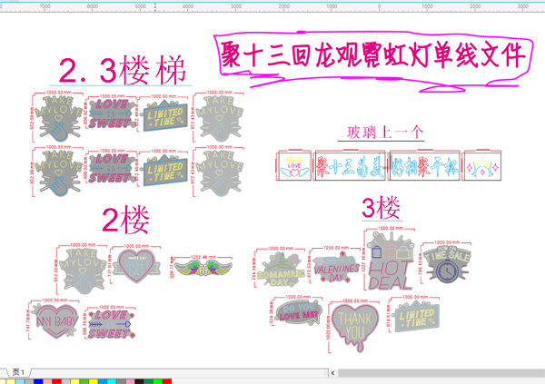Pick the pure blue palette swatch
This screenshot has height=384, width=545.
point(38,381)
